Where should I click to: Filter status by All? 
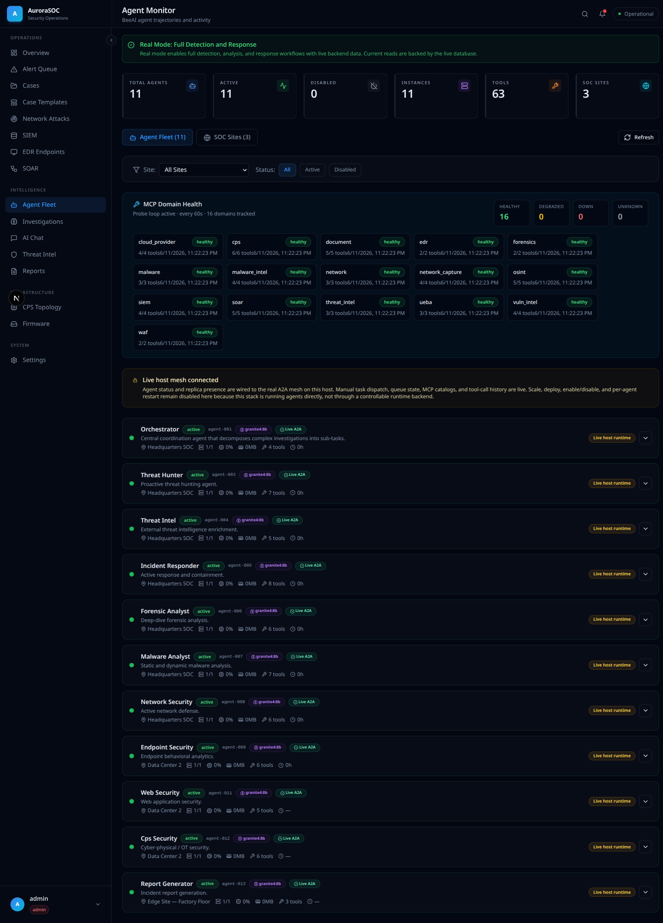click(x=287, y=170)
